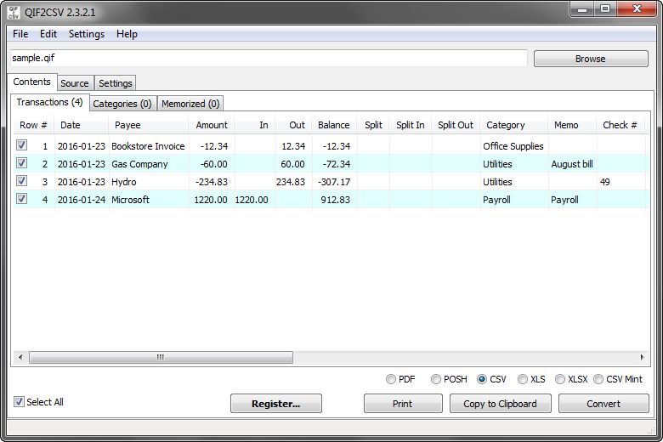
Task: Click the Row # column header
Action: click(x=33, y=125)
